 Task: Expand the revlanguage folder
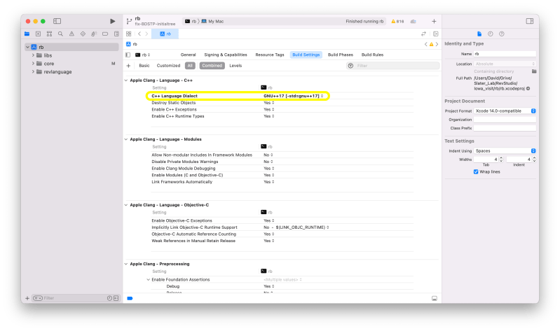coord(33,71)
